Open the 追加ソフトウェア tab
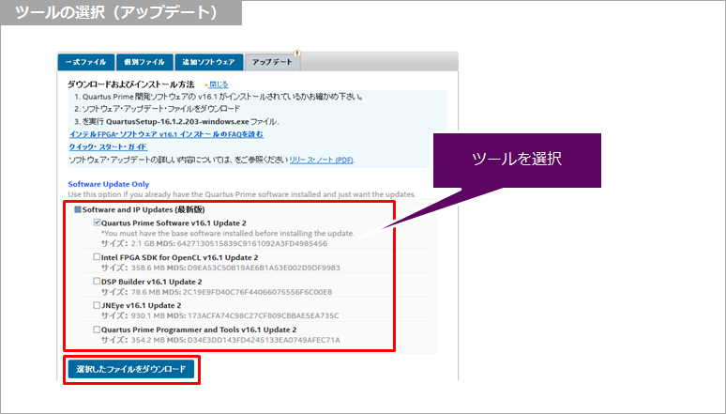The width and height of the screenshot is (726, 414). tap(209, 62)
